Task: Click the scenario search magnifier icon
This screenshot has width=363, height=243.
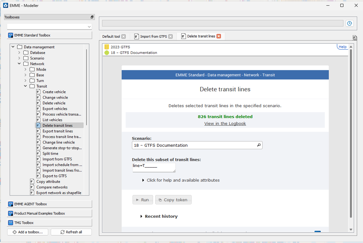Action: [x=259, y=145]
